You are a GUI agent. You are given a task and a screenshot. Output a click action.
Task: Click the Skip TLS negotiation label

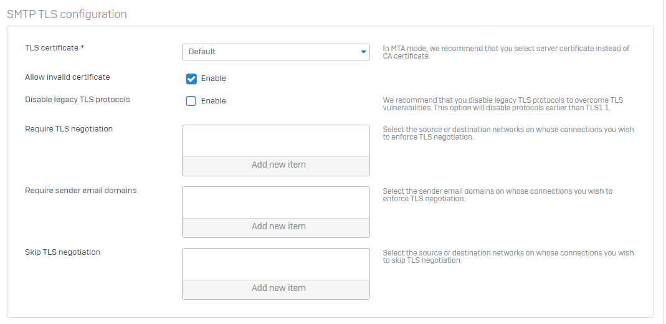coord(63,252)
